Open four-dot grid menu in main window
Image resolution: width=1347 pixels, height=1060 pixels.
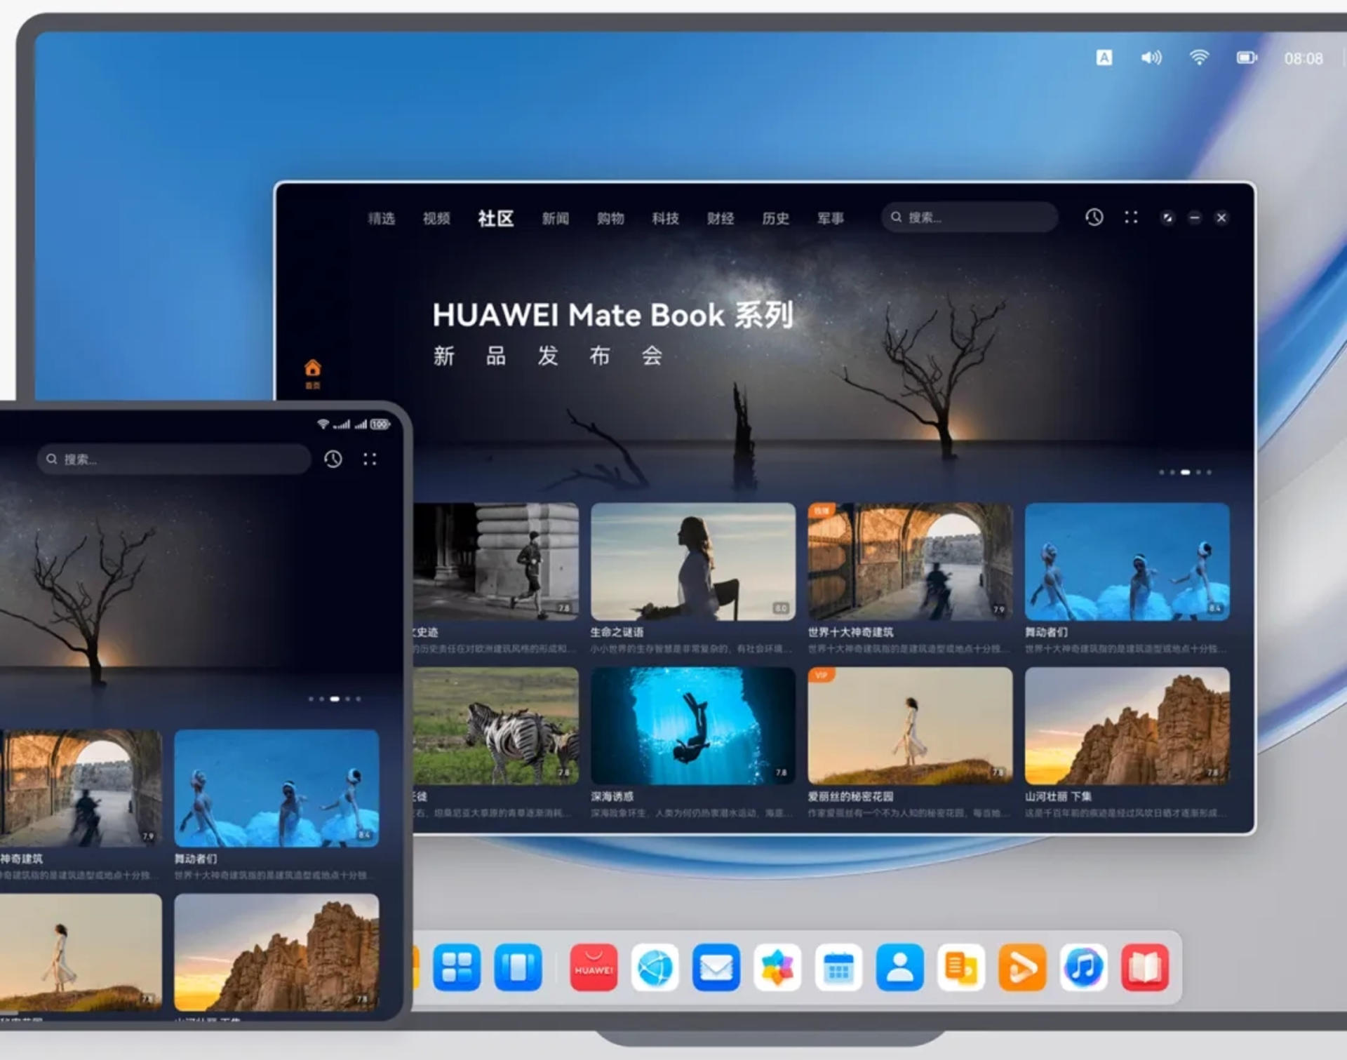click(x=1131, y=217)
